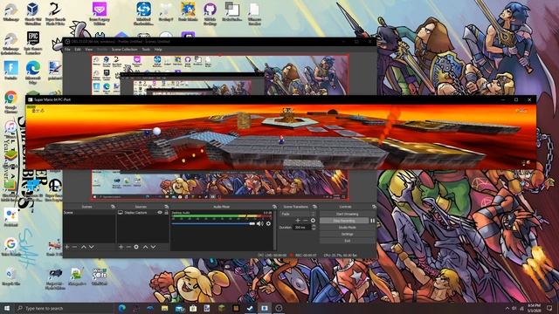559x314 pixels.
Task: Toggle Studio Mode in Controls
Action: coord(348,227)
